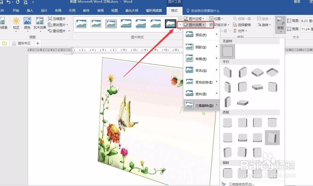Screen dimensions: 313x186
Task: Click the 宽度 width input field
Action: point(307,29)
